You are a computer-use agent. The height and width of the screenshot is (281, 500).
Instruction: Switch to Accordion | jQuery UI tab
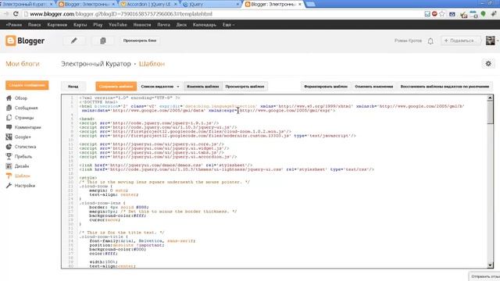(148, 4)
